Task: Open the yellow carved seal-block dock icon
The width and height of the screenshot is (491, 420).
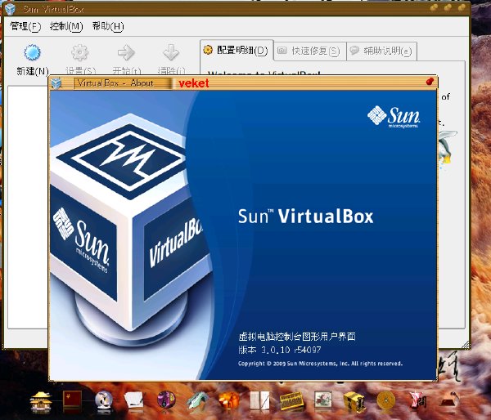Action: click(x=354, y=401)
